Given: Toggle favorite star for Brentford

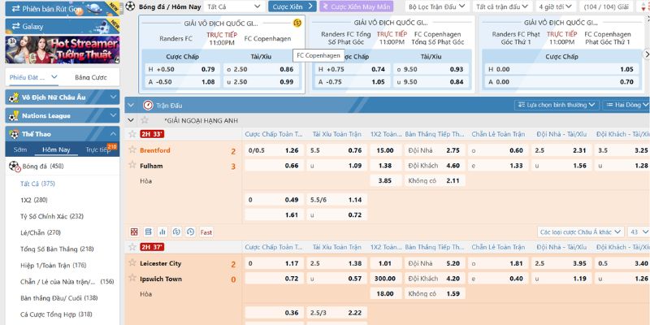Looking at the screenshot, I should pyautogui.click(x=132, y=149).
